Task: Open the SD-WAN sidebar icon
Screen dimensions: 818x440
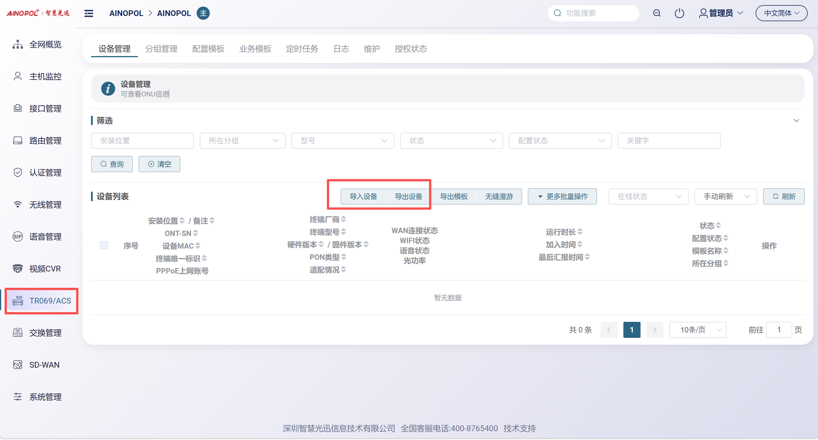Action: click(x=18, y=365)
